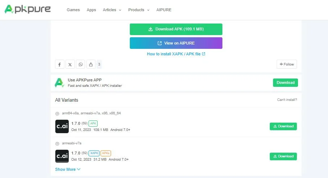Click View on AIPURE button
328x178 pixels.
[x=176, y=43]
